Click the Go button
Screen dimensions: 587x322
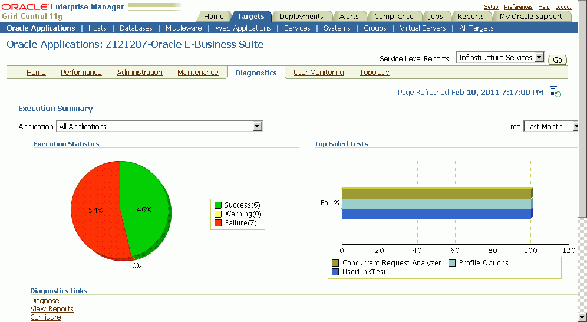(x=558, y=60)
